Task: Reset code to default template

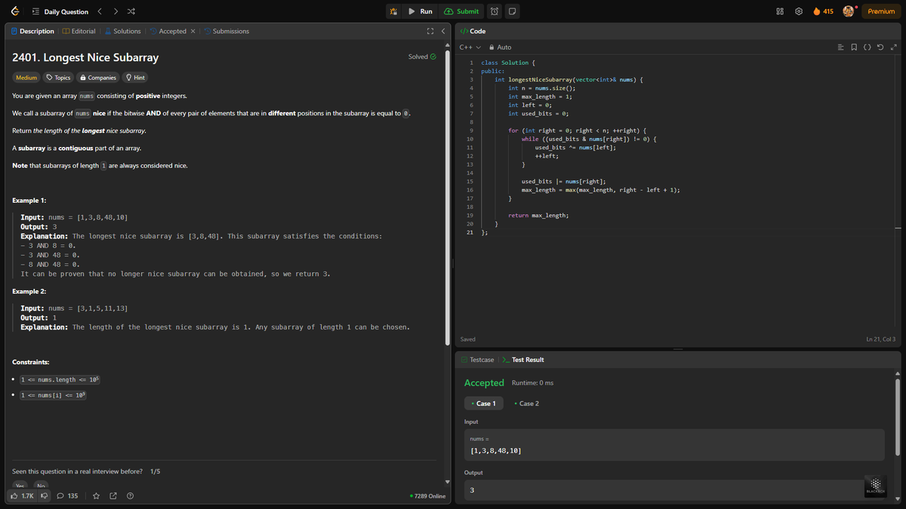Action: click(x=879, y=47)
